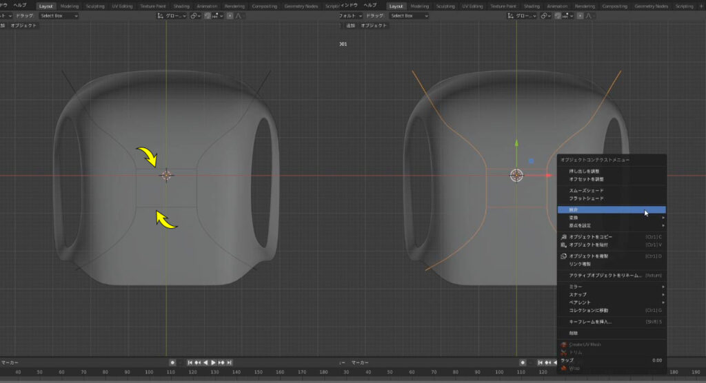Click オブジェクトを貼付 paste icon entry
The height and width of the screenshot is (383, 706).
pyautogui.click(x=612, y=245)
